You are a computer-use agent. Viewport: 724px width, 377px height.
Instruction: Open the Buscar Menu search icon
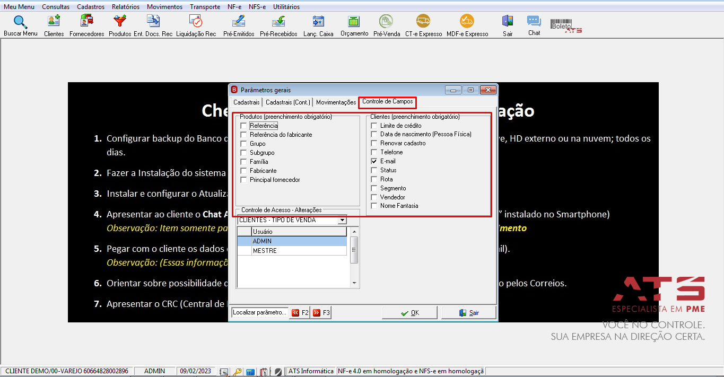[20, 22]
